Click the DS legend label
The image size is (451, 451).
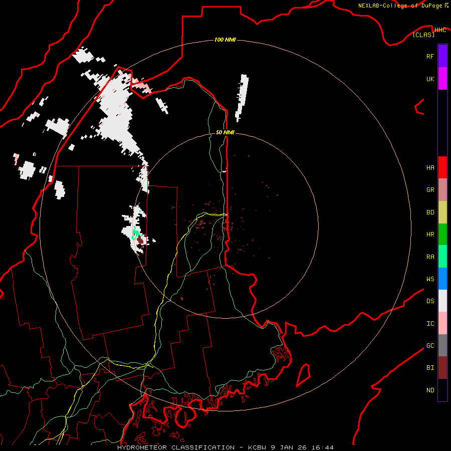(430, 301)
